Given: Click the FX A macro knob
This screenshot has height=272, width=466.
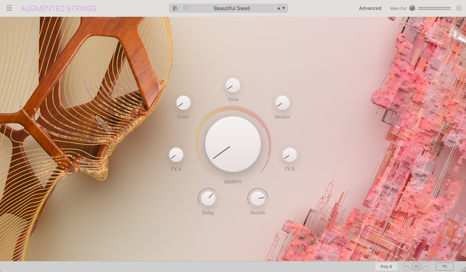Looking at the screenshot, I should (x=176, y=155).
